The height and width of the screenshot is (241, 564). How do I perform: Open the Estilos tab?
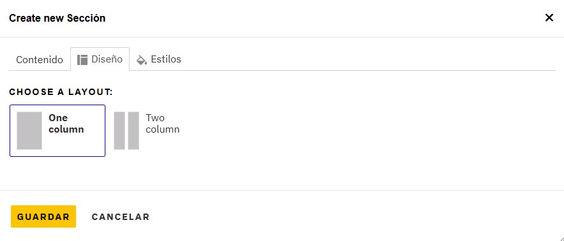tap(159, 59)
